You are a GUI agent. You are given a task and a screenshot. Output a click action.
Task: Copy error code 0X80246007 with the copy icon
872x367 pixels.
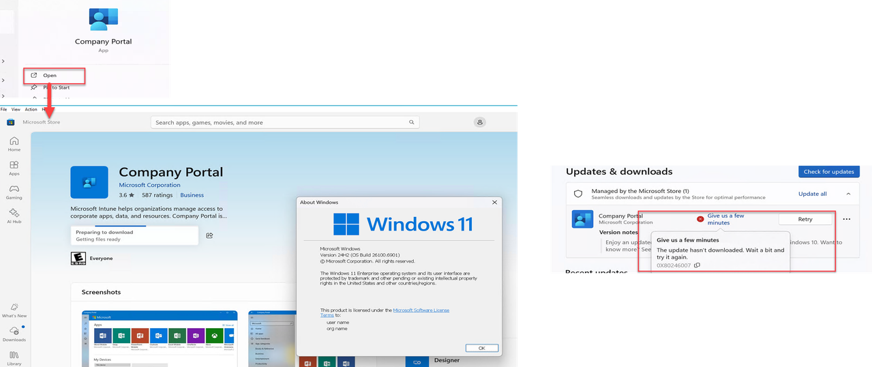pyautogui.click(x=697, y=265)
